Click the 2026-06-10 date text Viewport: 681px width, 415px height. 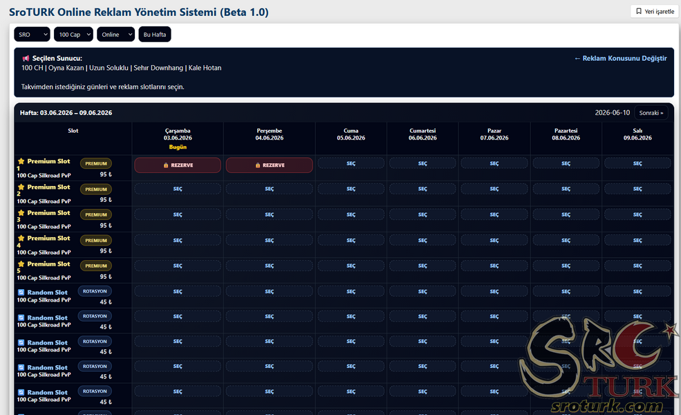click(x=613, y=113)
